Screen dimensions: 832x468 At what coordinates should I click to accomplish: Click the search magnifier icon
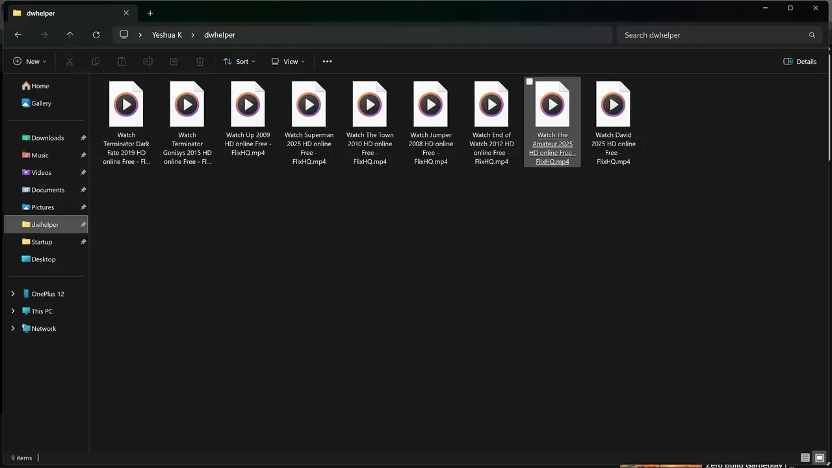(812, 35)
